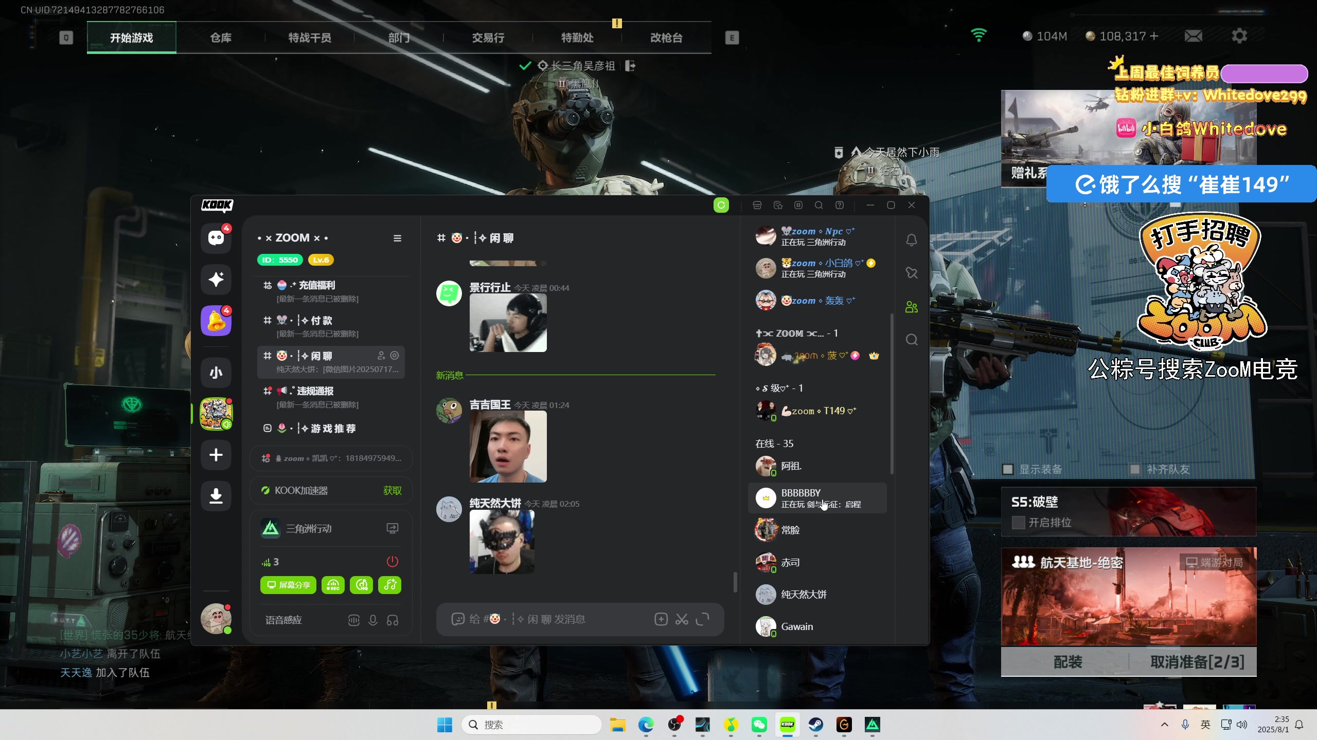
Task: Click 取消准备[2/3] button
Action: coord(1197,662)
